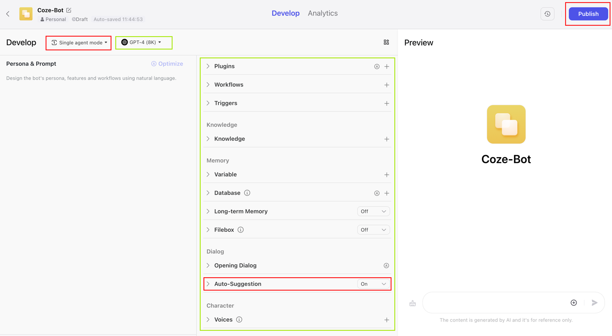Send message with the arrow icon

pos(594,303)
